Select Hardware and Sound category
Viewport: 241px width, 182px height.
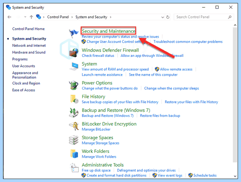(x=29, y=52)
